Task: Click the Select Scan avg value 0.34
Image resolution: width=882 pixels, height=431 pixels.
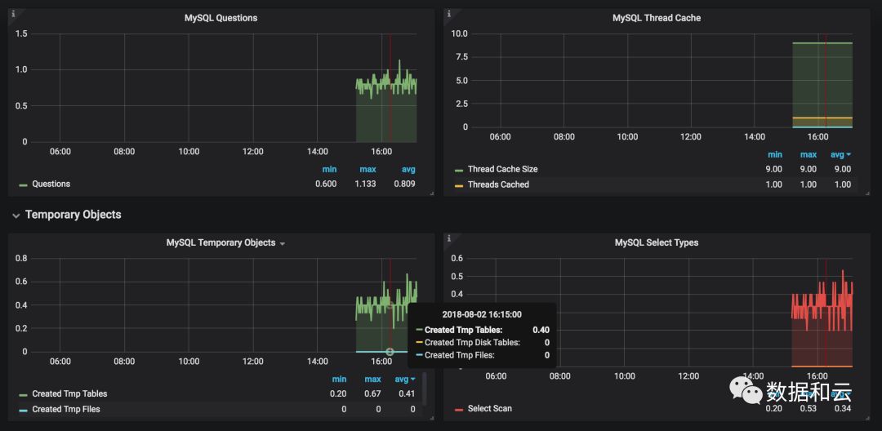Action: point(843,408)
